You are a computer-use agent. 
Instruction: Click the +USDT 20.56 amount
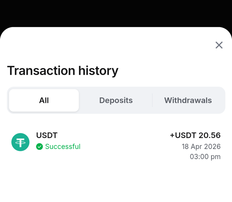(x=195, y=135)
